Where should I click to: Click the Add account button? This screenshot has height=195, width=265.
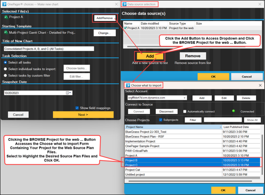point(202,98)
